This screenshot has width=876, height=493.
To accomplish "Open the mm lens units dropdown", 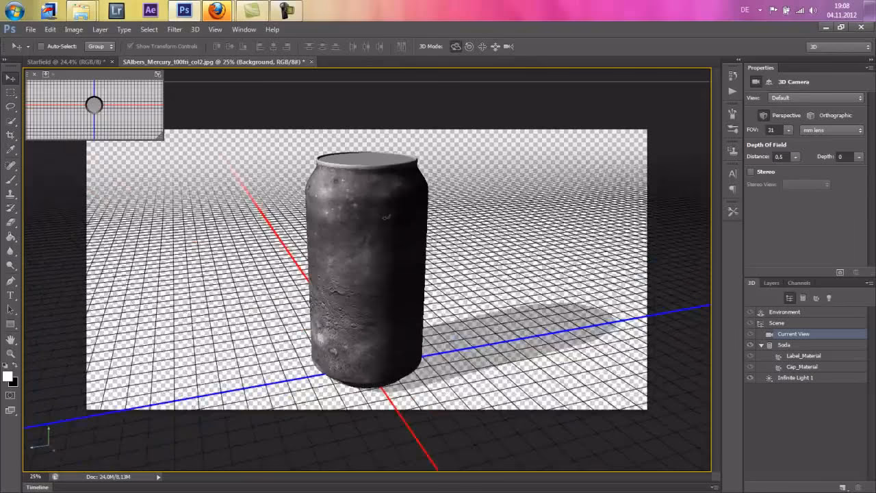I will tap(832, 130).
